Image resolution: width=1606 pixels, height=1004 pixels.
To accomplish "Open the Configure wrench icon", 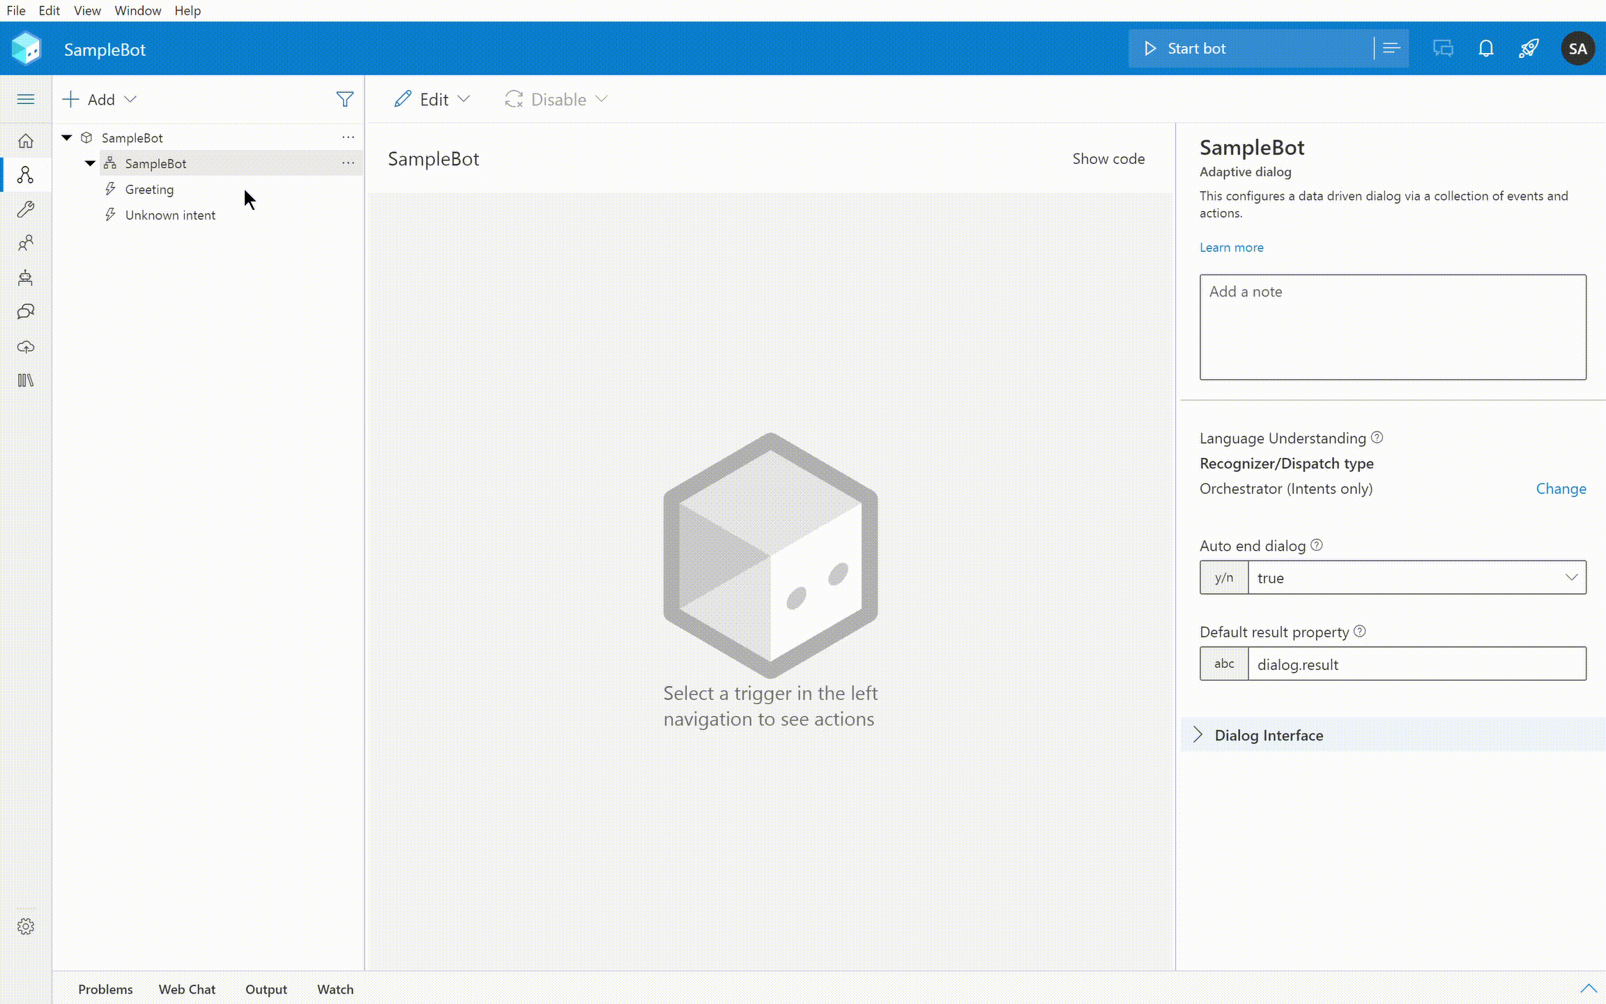I will 26,209.
